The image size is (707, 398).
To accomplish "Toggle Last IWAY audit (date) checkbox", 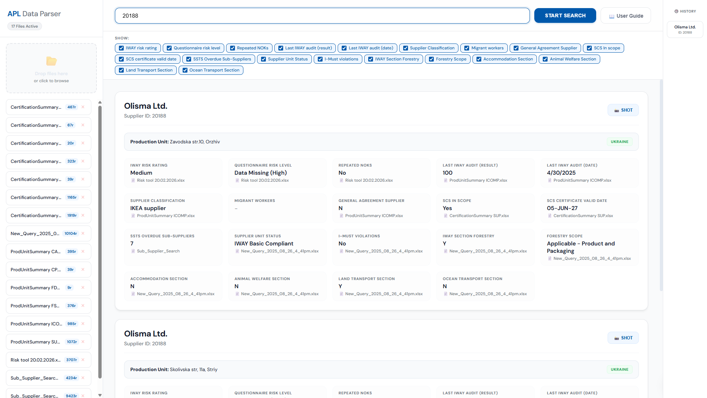I will tap(344, 48).
